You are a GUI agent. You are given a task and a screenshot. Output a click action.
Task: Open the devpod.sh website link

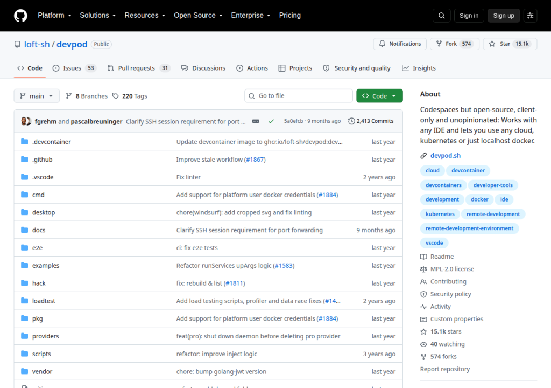pyautogui.click(x=445, y=156)
